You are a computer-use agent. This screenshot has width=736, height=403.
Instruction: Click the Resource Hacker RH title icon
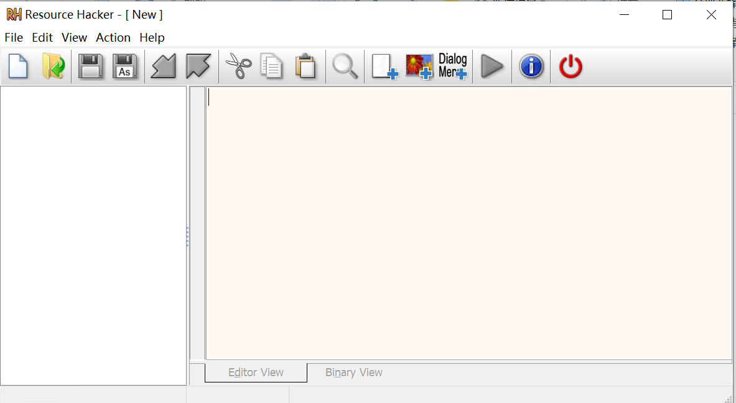(14, 14)
